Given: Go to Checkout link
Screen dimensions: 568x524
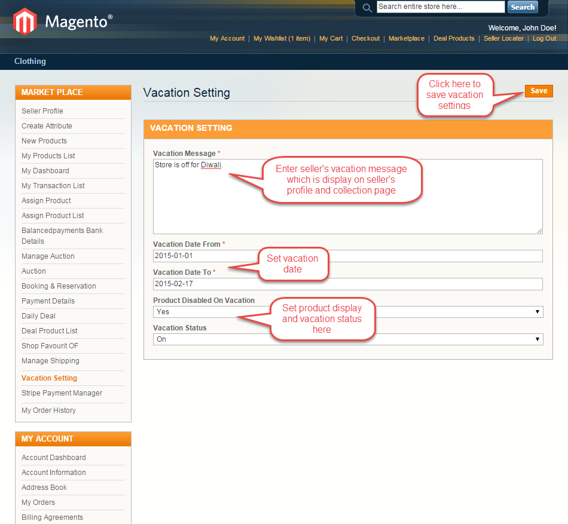Looking at the screenshot, I should point(365,38).
